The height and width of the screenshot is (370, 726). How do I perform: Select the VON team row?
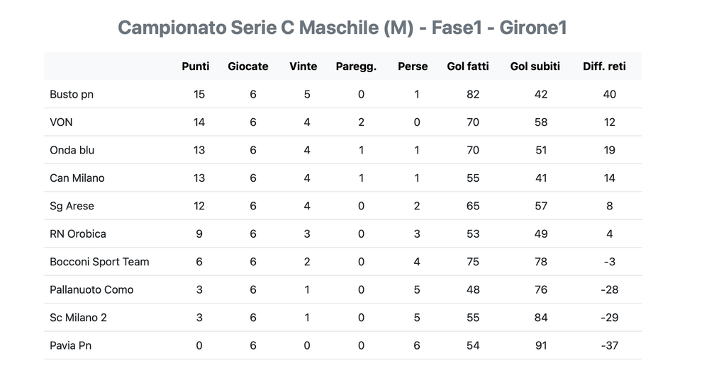[x=343, y=122]
